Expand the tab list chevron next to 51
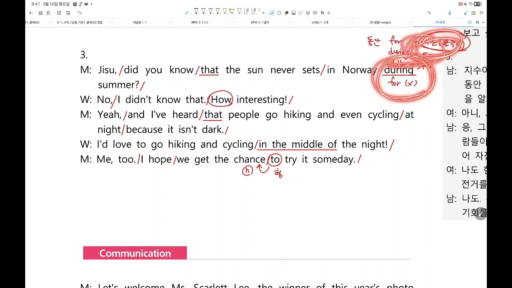This screenshot has width=512, height=288. tap(483, 22)
